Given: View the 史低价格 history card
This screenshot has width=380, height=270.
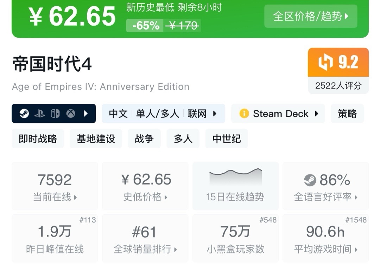Looking at the screenshot, I should point(145,186).
